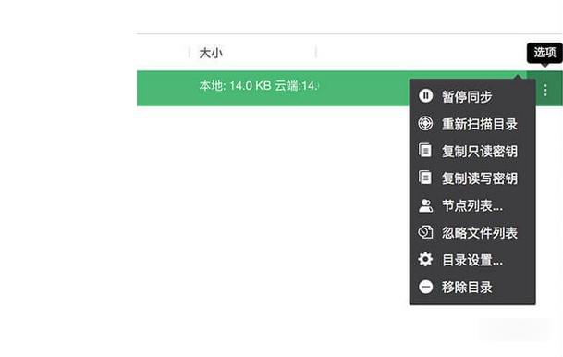Select 复制只读密钥 menu text
Viewport: 563px width, 357px height.
coord(480,151)
